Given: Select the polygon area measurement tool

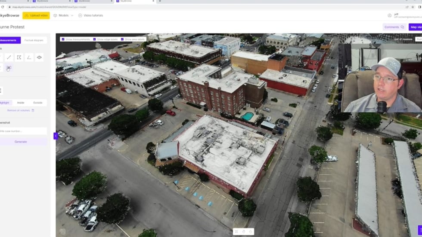Looking at the screenshot, I should 19,57.
